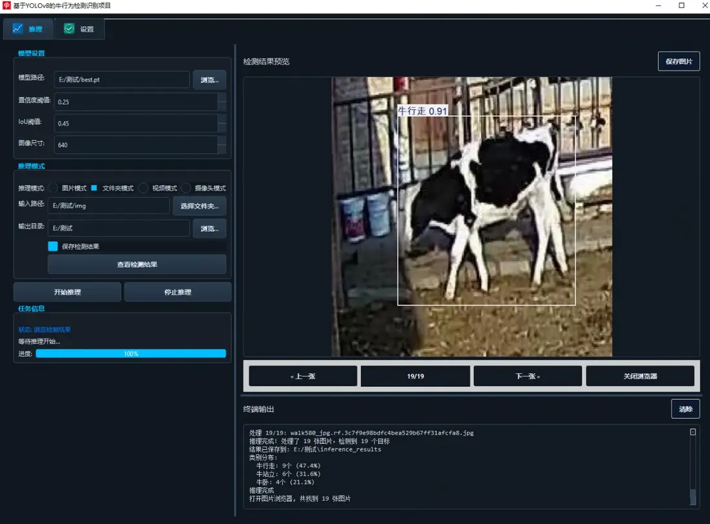Go to next image 下一张
This screenshot has height=524, width=710.
528,376
